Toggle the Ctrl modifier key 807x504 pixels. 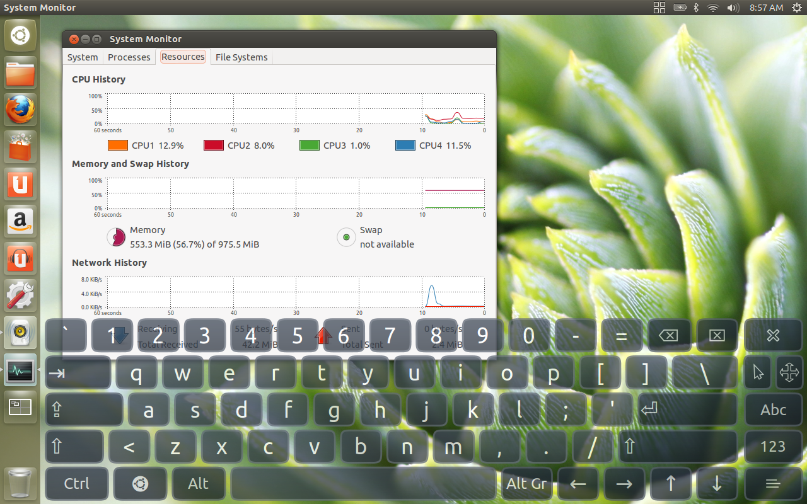77,484
